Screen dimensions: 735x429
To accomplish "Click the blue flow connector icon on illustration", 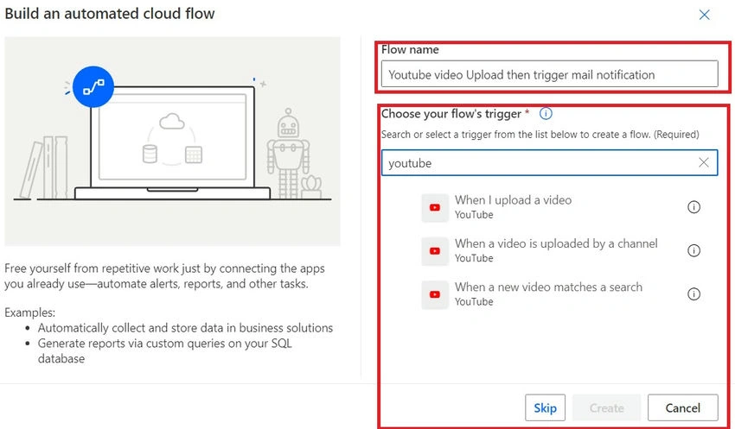I will click(x=93, y=87).
